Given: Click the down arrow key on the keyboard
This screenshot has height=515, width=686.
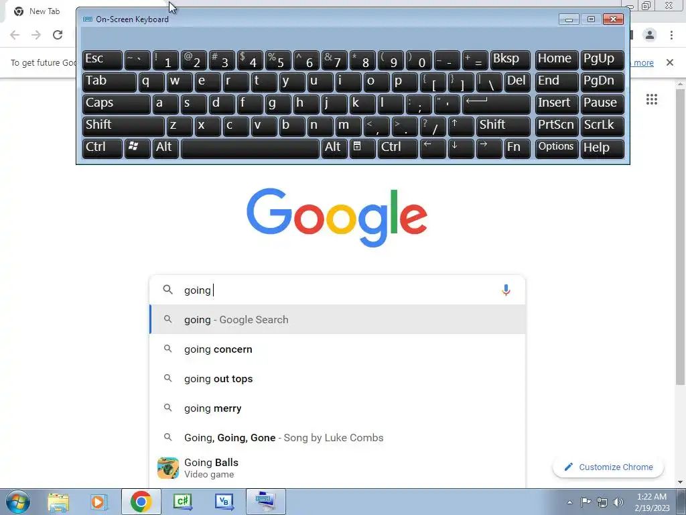Looking at the screenshot, I should (461, 148).
